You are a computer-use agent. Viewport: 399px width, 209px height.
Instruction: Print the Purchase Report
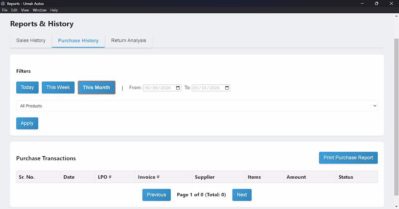pos(348,158)
